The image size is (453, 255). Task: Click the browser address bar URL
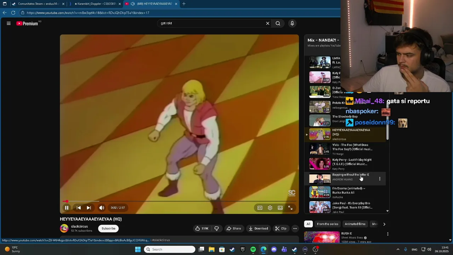coord(88,13)
